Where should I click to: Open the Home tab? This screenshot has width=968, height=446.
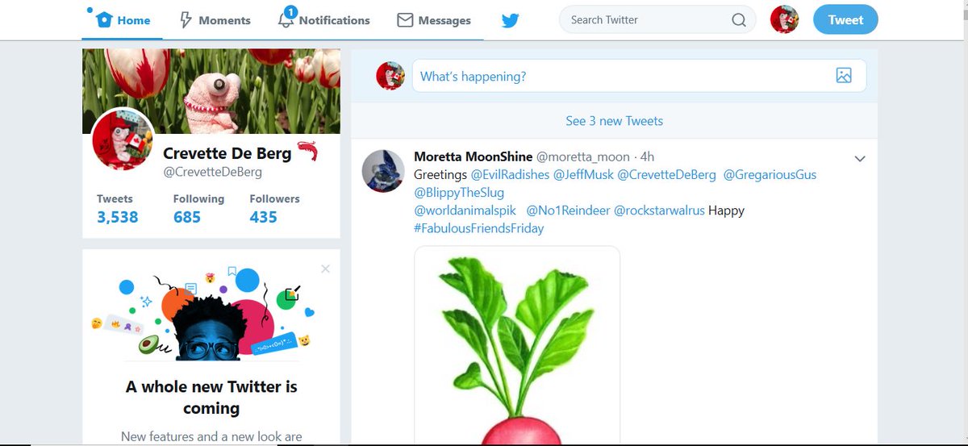[123, 20]
